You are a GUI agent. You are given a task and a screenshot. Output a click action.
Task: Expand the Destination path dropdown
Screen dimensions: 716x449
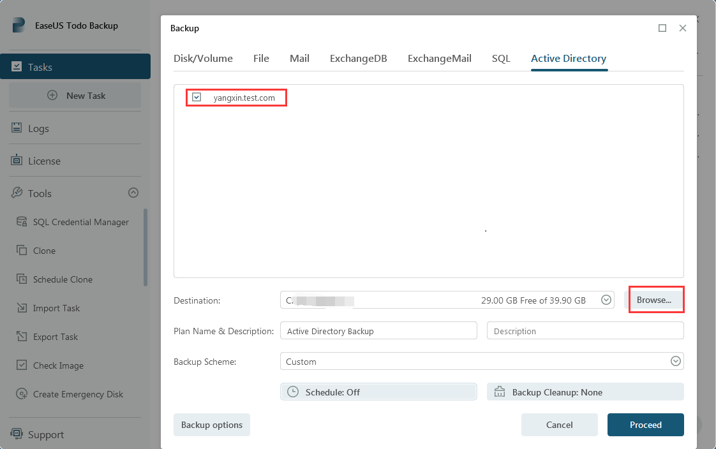click(606, 300)
